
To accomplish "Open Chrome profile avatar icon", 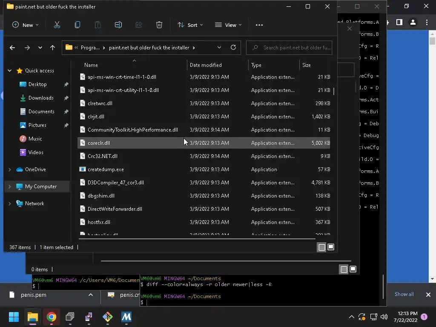I will point(413,22).
